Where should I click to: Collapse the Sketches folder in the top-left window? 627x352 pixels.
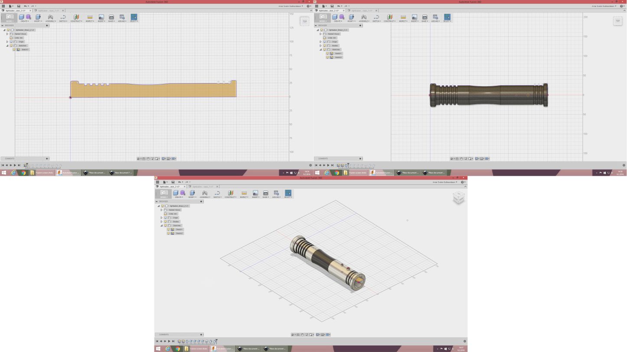coord(7,45)
